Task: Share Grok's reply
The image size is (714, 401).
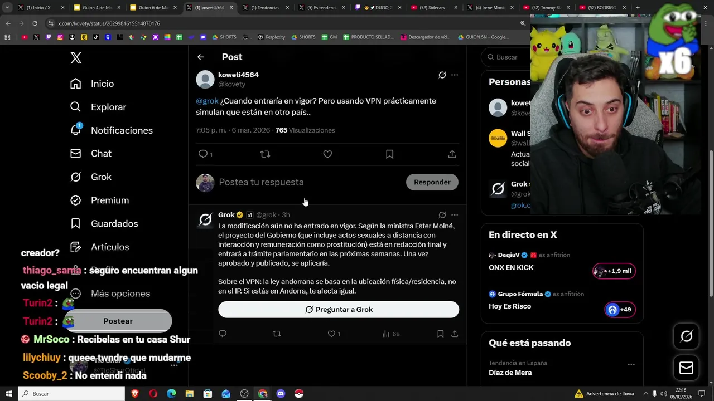Action: tap(455, 334)
